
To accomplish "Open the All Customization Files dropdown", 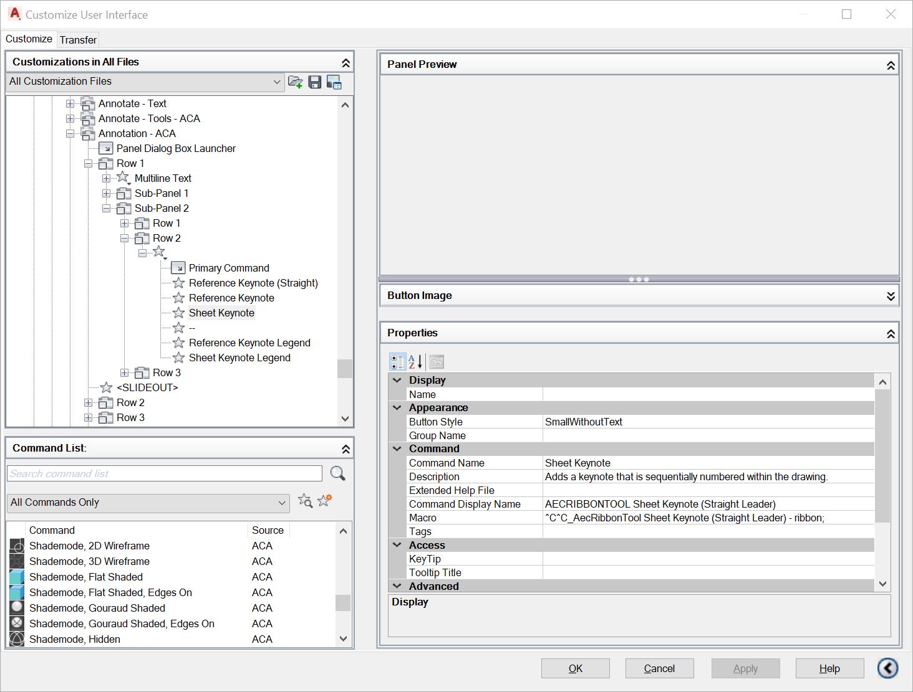I will point(276,82).
